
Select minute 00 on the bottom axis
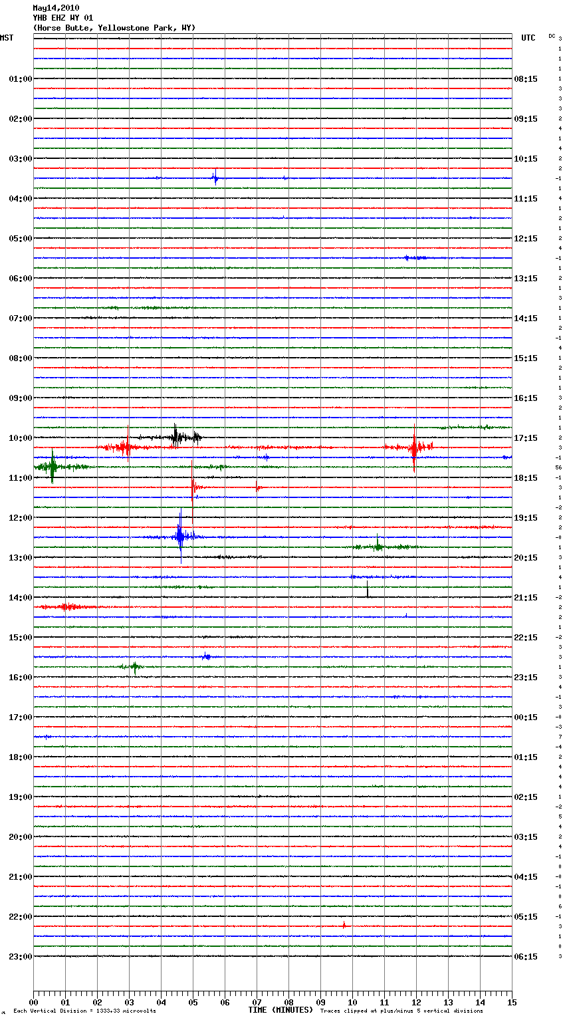coord(33,1002)
